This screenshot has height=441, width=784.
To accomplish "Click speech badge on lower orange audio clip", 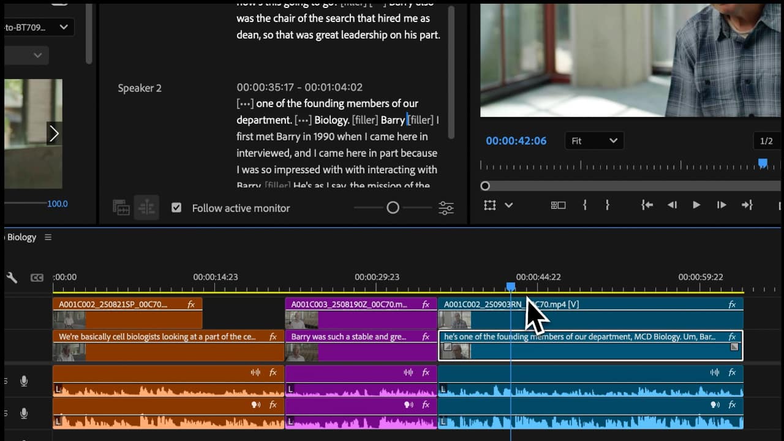I will tap(255, 405).
